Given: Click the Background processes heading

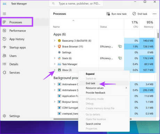Looking at the screenshot, I should [66, 78].
